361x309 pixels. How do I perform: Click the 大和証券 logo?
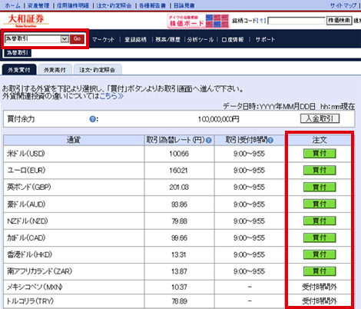(x=26, y=21)
